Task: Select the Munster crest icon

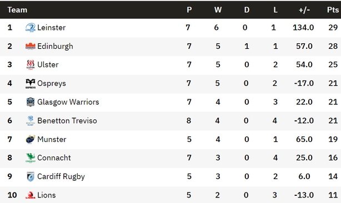Action: click(x=31, y=139)
